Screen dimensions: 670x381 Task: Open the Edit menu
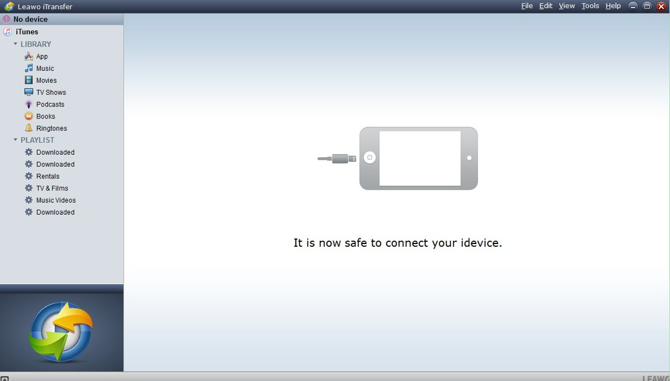(x=546, y=6)
